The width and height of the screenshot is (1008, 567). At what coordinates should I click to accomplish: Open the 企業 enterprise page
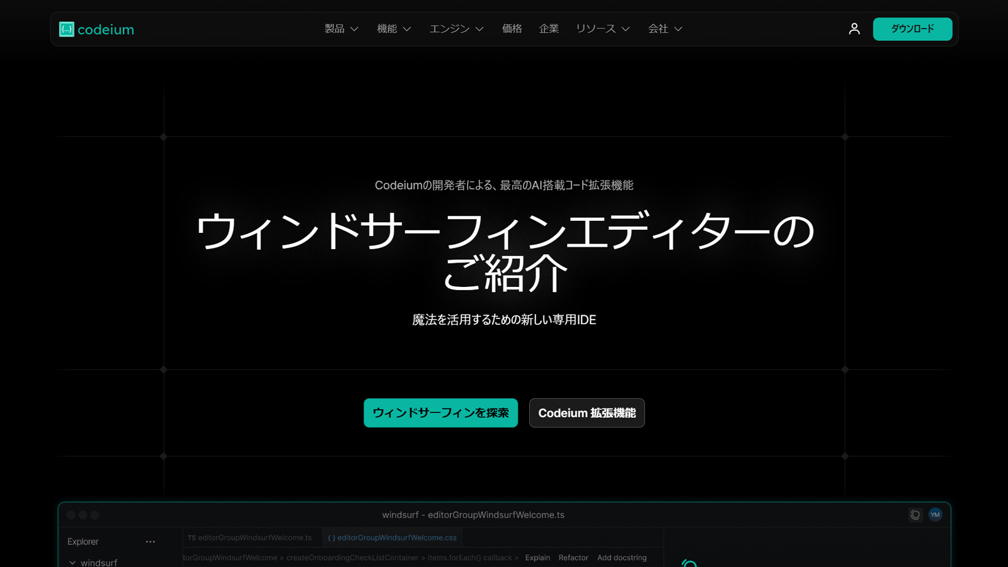(x=549, y=29)
